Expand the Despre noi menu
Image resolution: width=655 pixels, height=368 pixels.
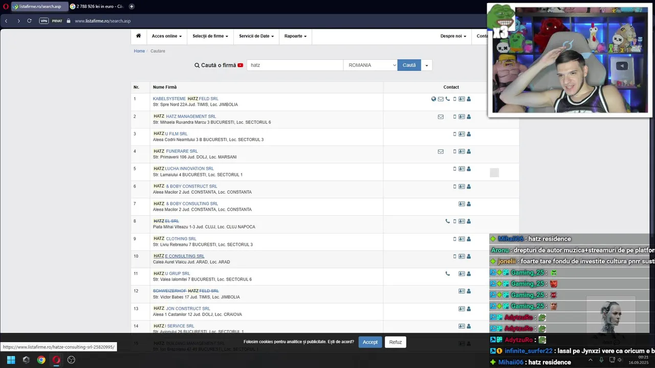click(x=453, y=36)
